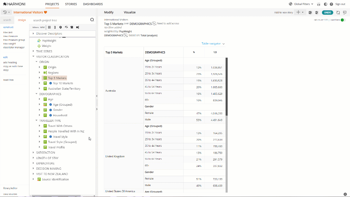Click the info badge beside Top 10 Markets

point(51,83)
